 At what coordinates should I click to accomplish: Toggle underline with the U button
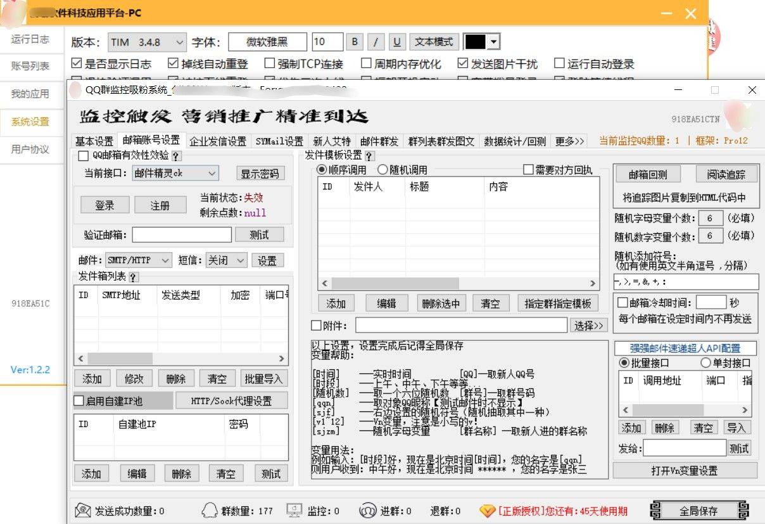pos(396,42)
